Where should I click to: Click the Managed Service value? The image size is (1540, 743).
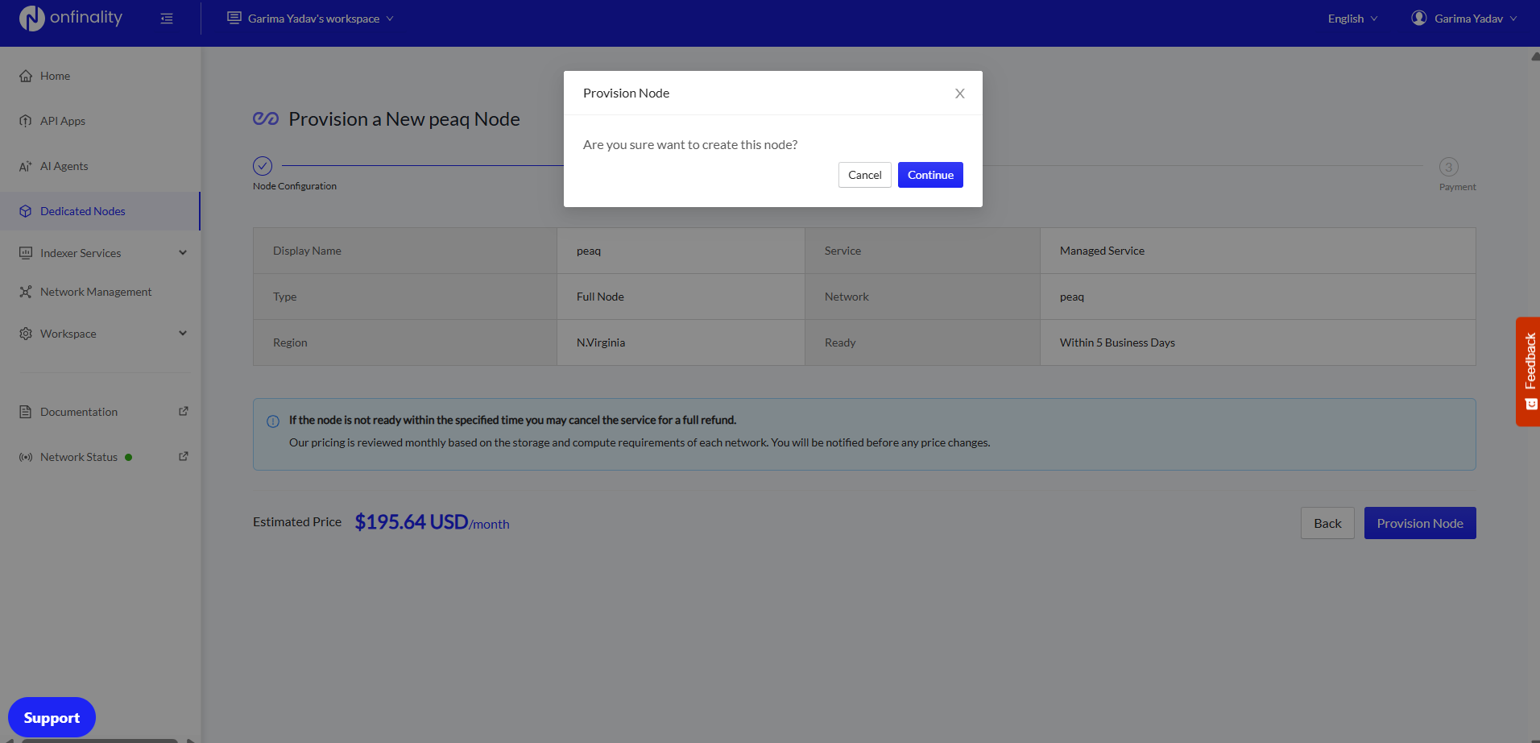coord(1102,251)
